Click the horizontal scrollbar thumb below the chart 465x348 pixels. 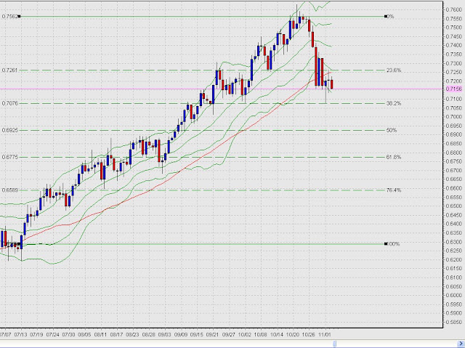tap(334, 343)
